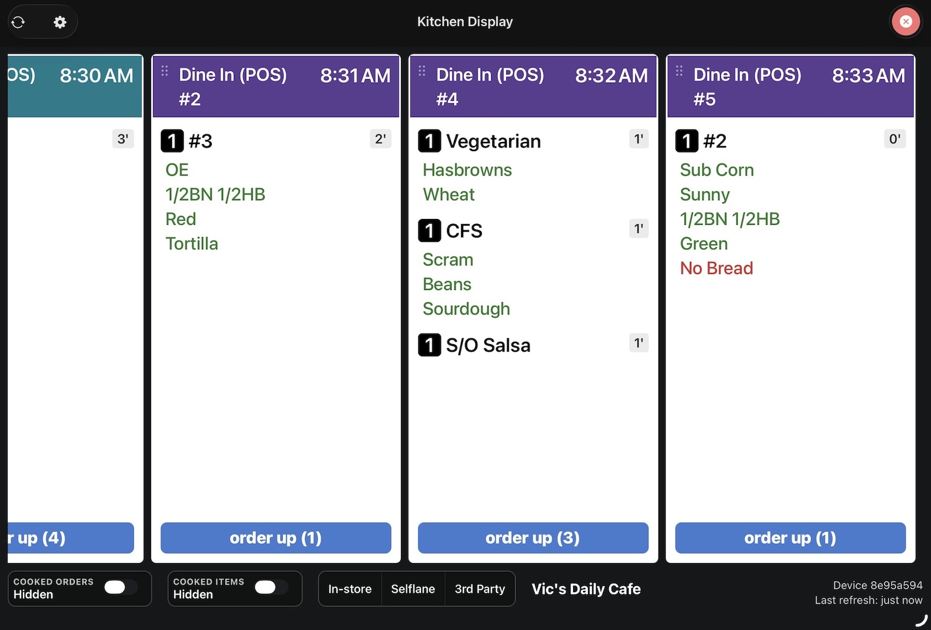Viewport: 931px width, 630px height.
Task: Select the S/O Salsa item line
Action: (x=489, y=345)
